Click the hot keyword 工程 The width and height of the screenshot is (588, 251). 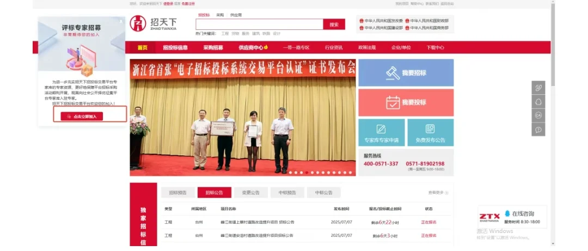point(225,33)
